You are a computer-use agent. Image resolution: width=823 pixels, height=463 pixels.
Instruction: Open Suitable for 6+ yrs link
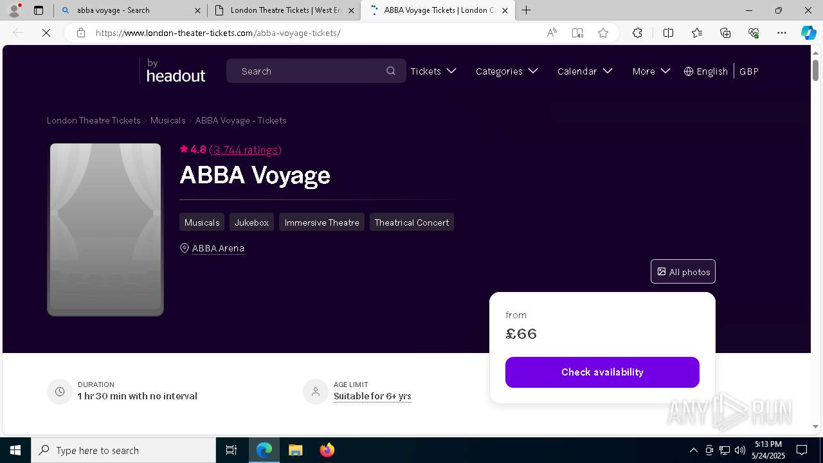[372, 396]
